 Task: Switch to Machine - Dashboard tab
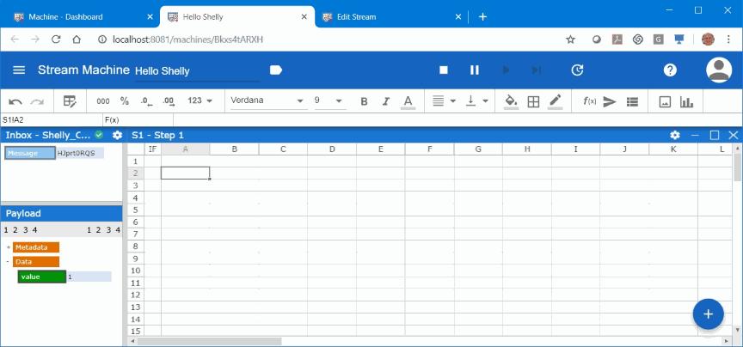point(77,16)
